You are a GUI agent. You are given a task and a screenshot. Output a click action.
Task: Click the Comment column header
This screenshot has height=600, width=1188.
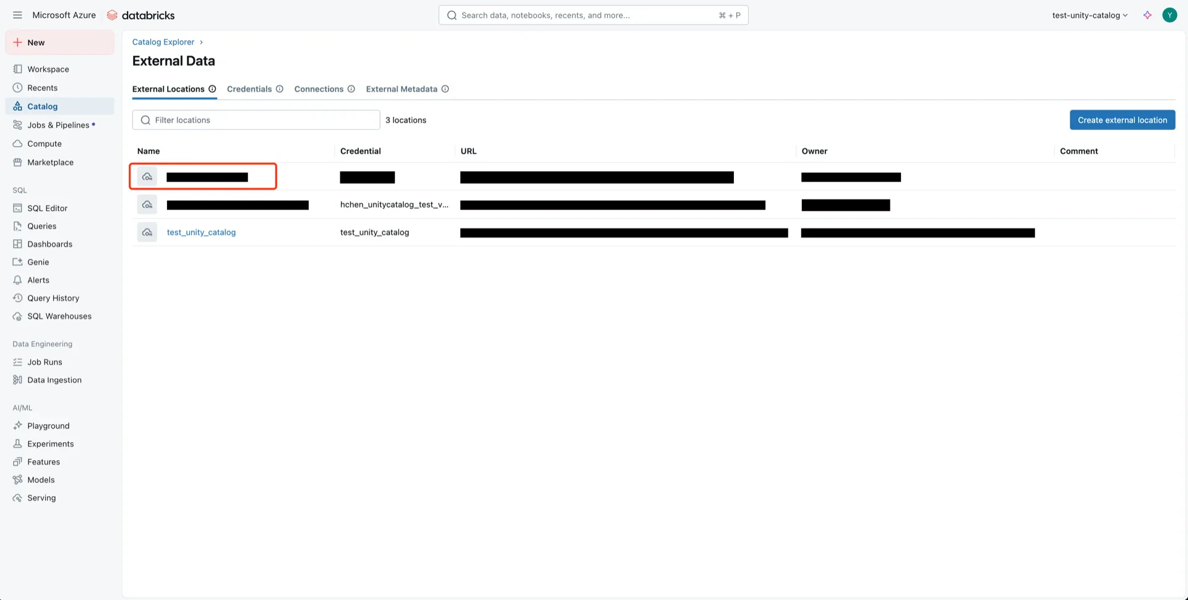(x=1079, y=150)
